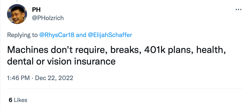The image size is (249, 110).
Task: Click the word Likes below the tweet
Action: (20, 100)
